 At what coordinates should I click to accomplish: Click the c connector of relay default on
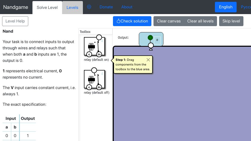89,54
